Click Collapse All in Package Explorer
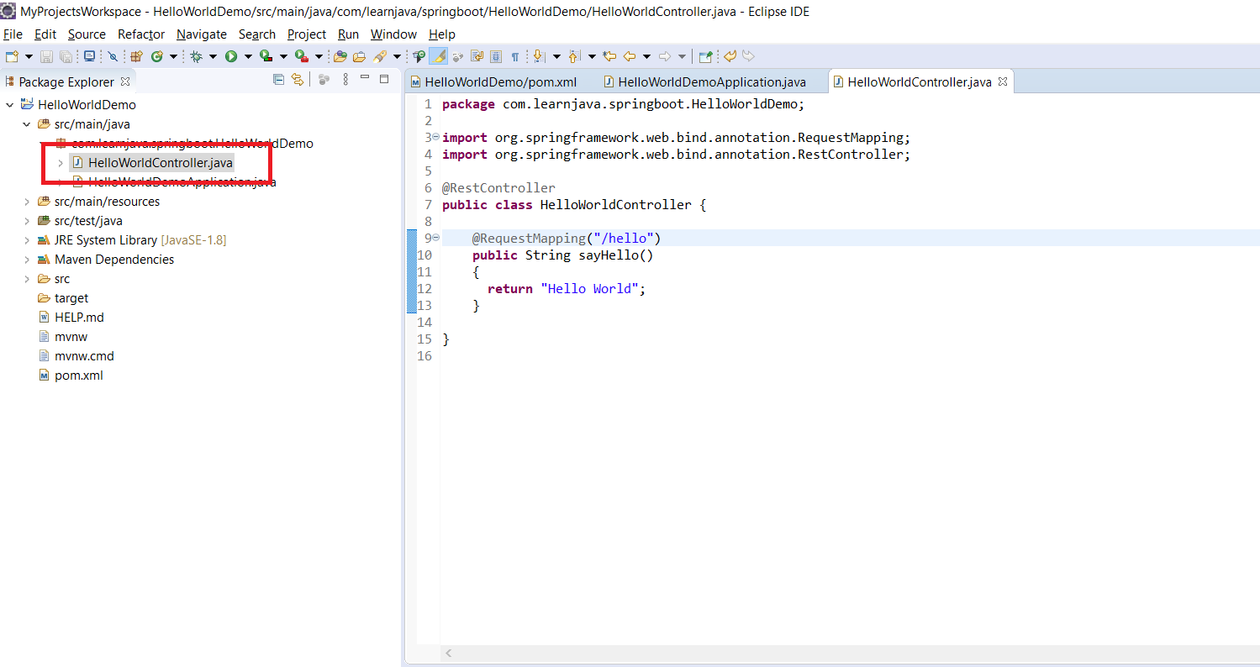 pos(278,80)
